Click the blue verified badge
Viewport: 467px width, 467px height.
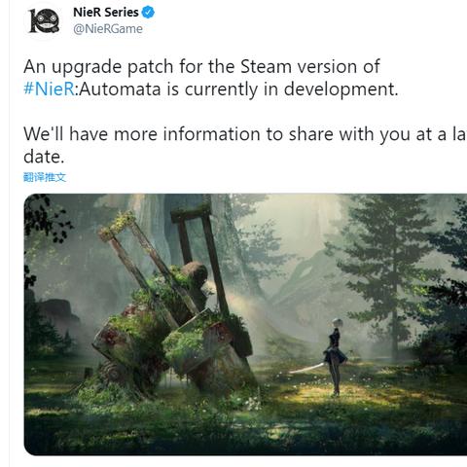point(148,13)
